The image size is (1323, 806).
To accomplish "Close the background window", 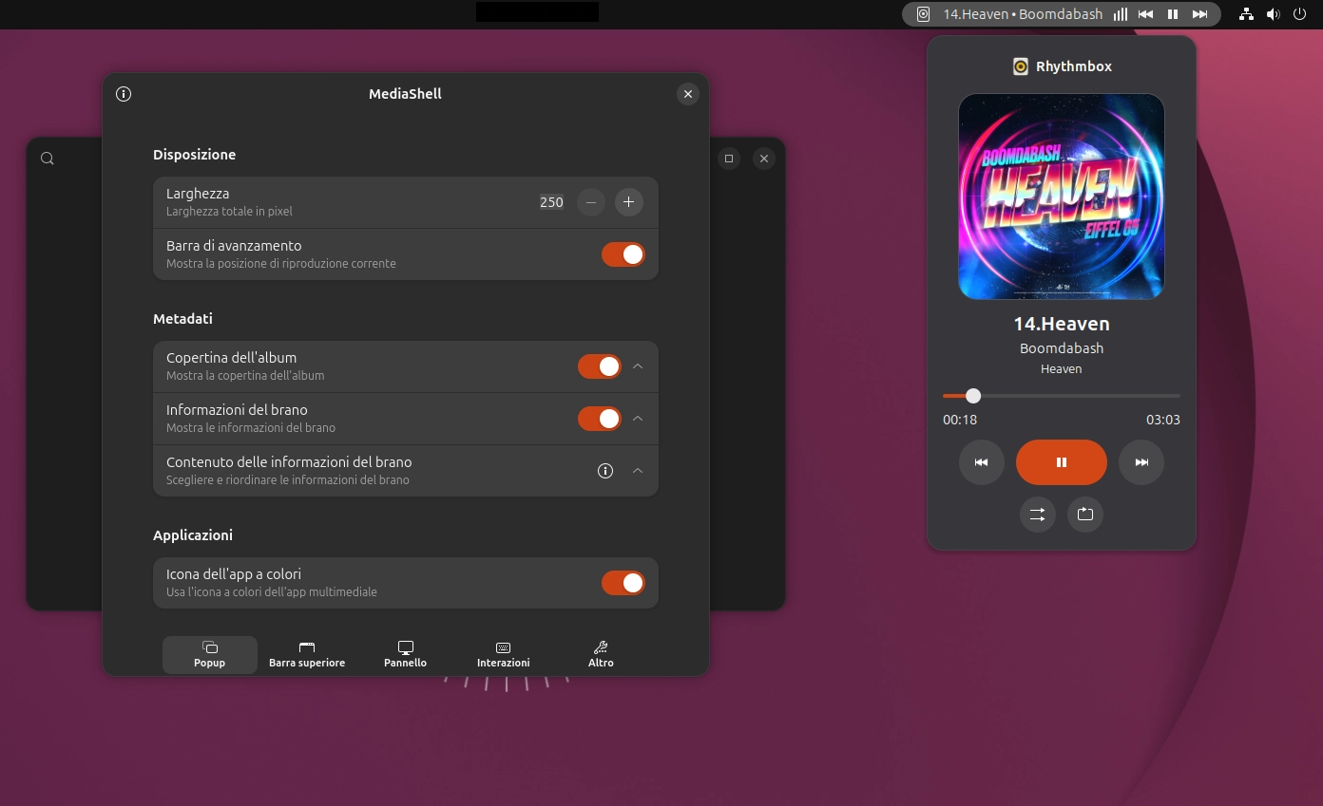I will [764, 159].
